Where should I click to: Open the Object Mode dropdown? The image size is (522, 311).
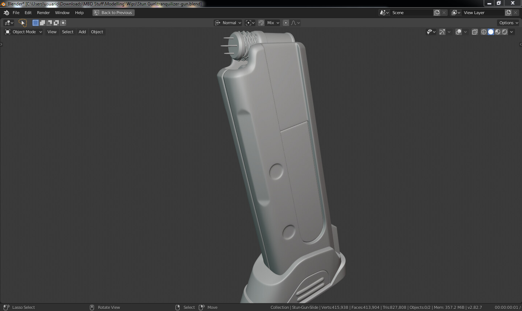coord(24,32)
